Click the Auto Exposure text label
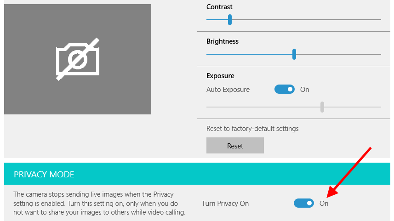Viewport: 394px width, 221px height. 228,90
